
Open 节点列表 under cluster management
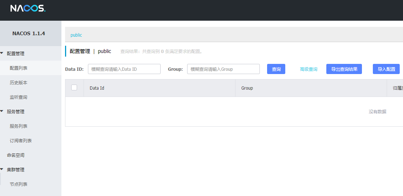pos(19,184)
